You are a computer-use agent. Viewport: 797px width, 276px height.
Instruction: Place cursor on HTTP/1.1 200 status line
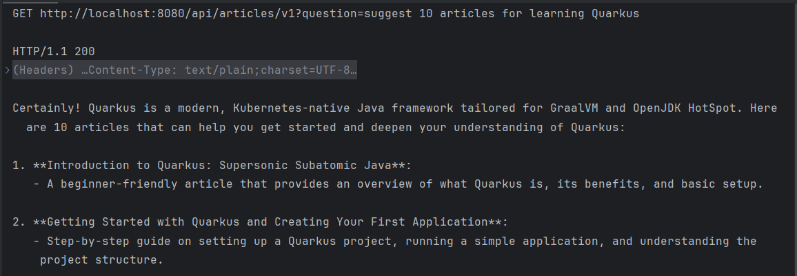pos(53,52)
